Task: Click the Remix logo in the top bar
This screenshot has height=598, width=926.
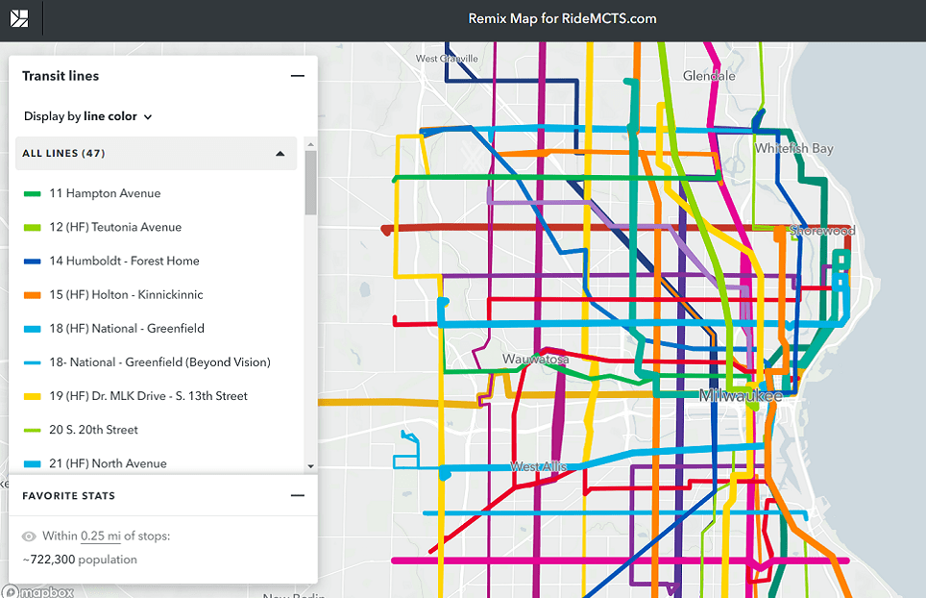Action: point(20,18)
